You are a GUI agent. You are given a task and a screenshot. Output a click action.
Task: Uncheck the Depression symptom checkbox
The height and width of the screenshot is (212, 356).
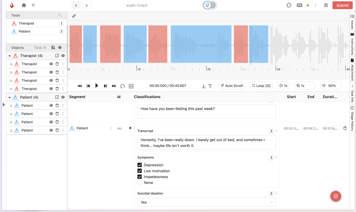(140, 165)
